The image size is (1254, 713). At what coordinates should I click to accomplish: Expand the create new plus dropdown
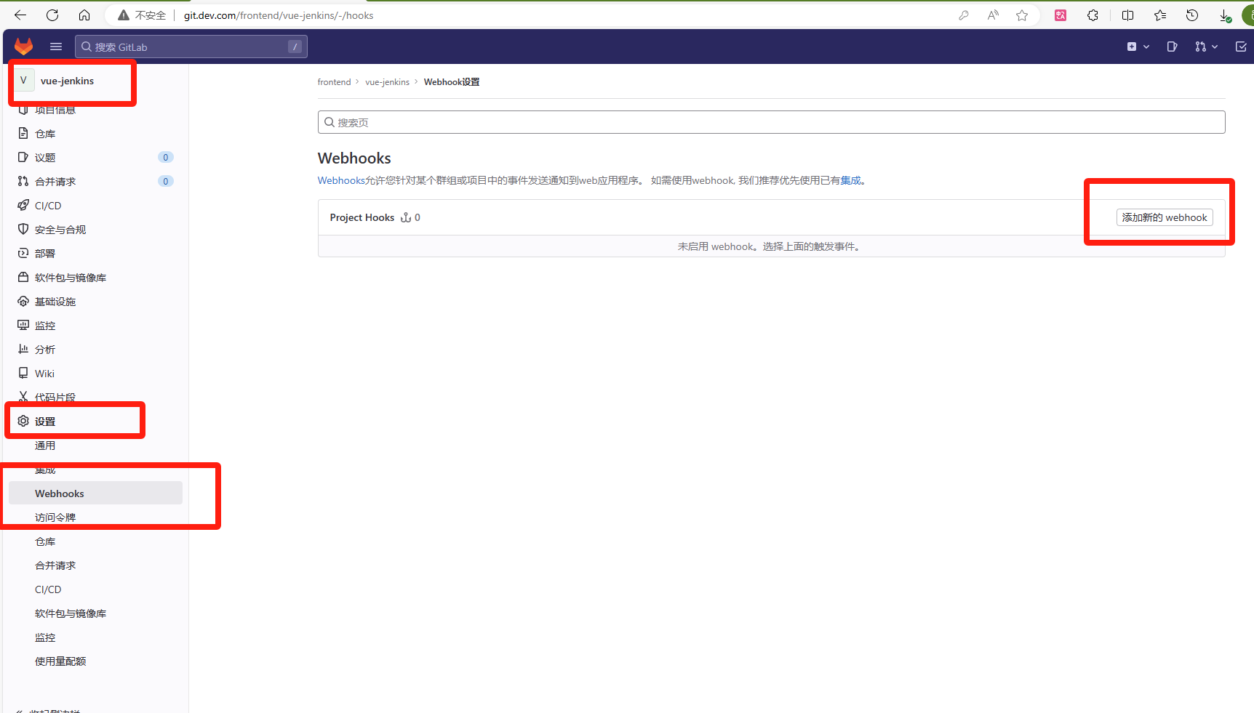(x=1138, y=47)
